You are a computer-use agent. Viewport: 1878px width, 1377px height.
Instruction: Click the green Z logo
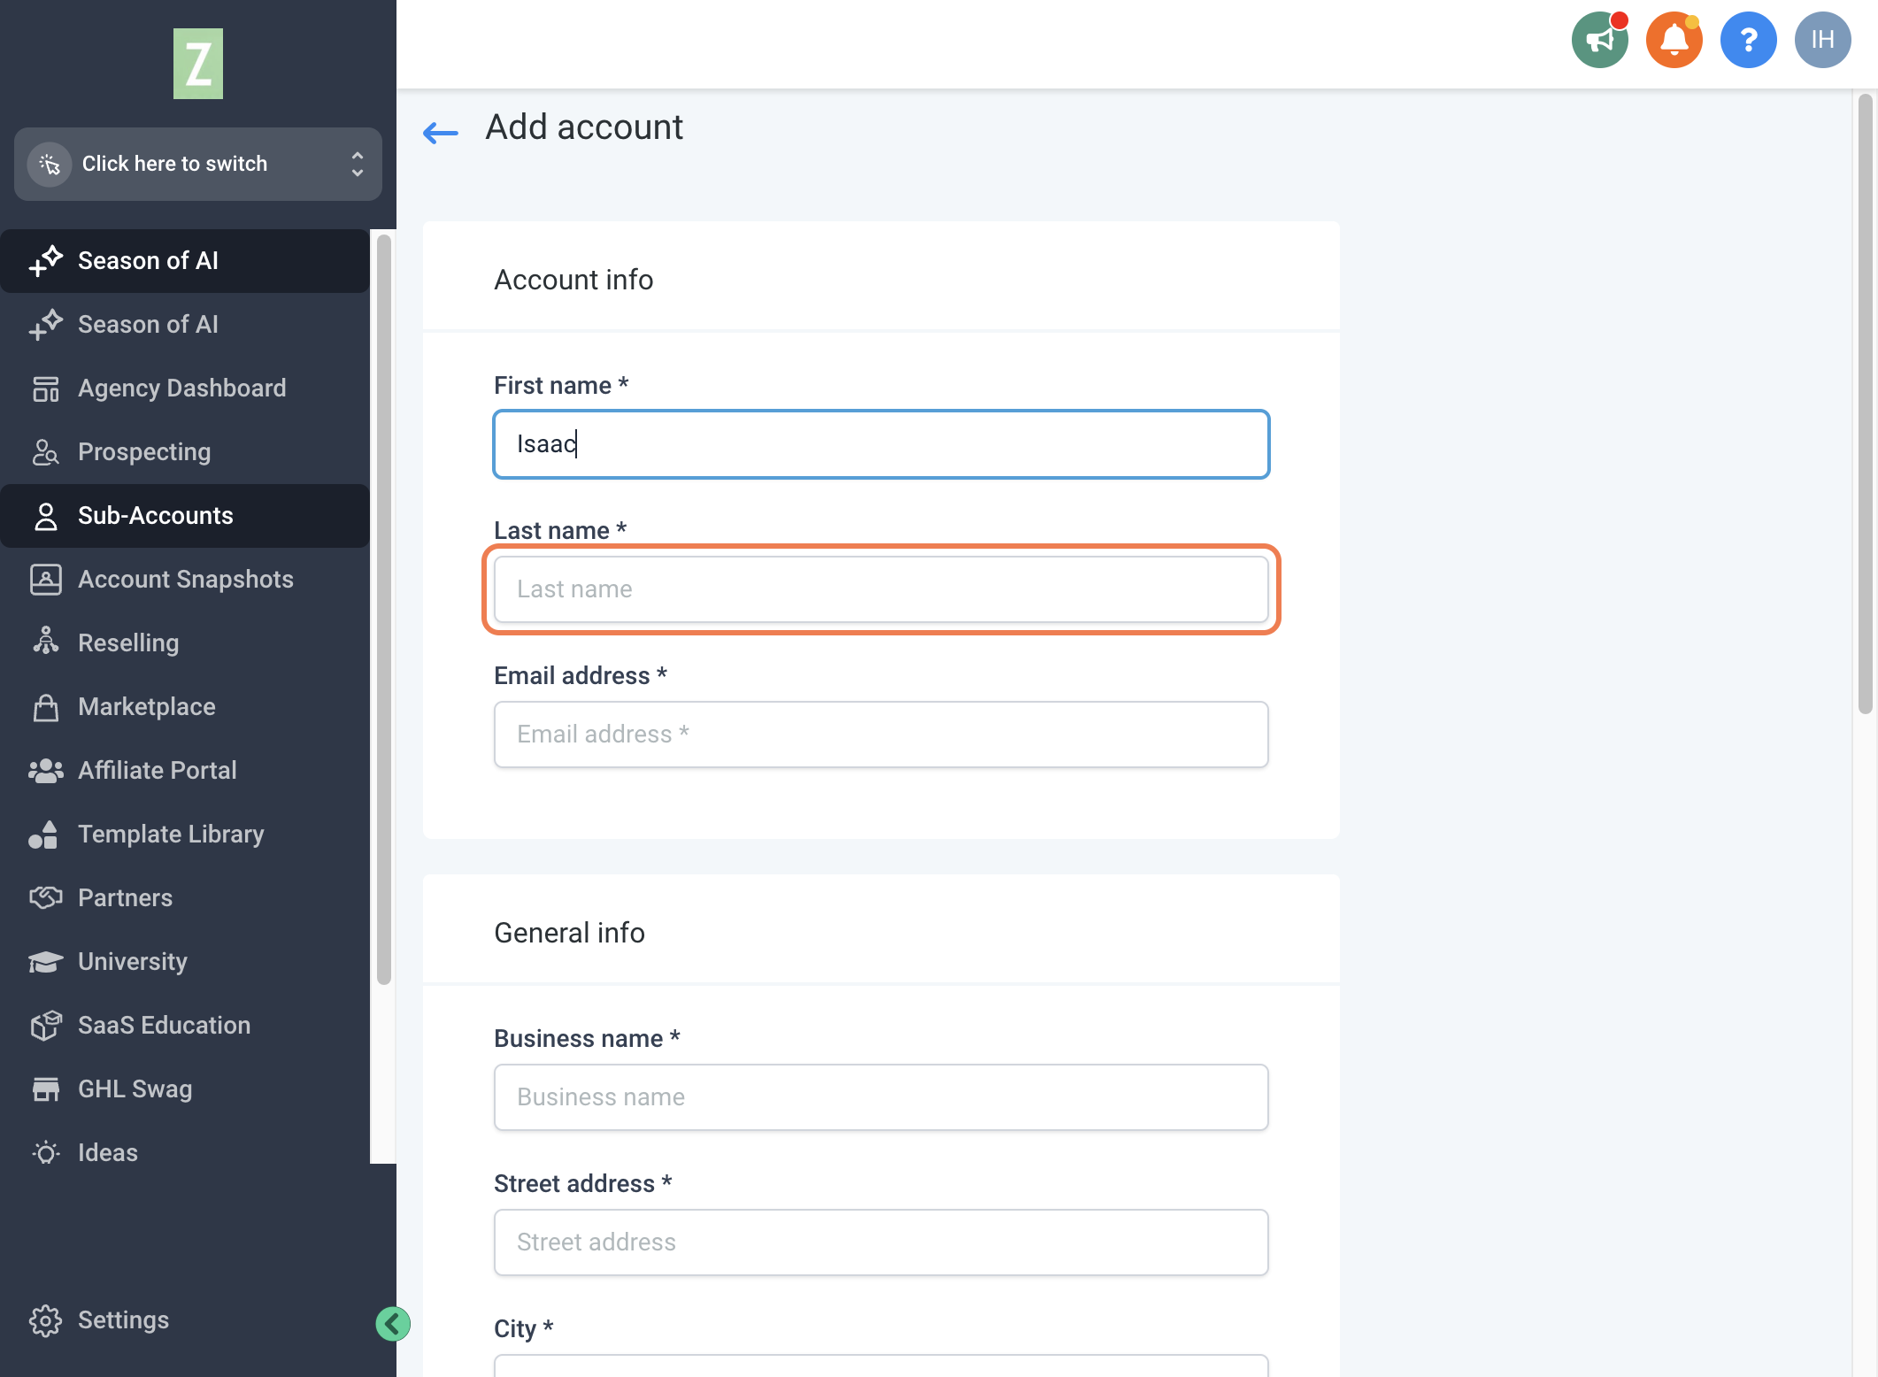198,64
